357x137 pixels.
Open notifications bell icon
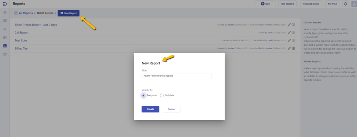click(345, 4)
